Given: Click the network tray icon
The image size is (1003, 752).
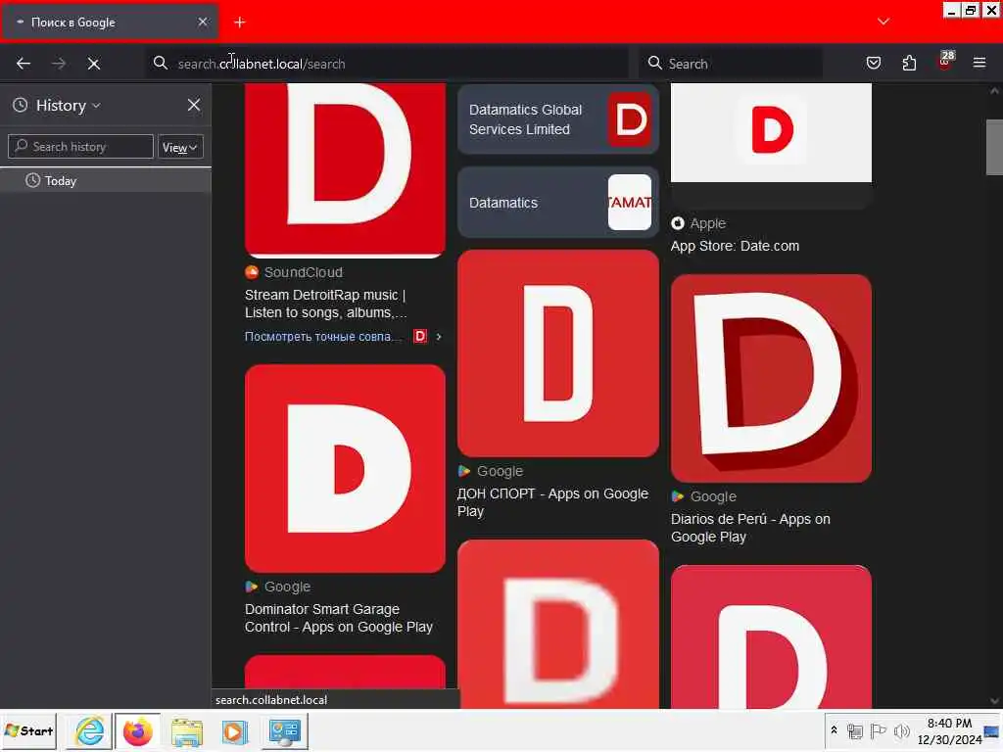Looking at the screenshot, I should click(854, 730).
